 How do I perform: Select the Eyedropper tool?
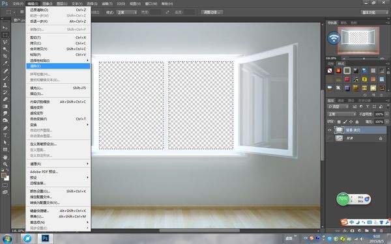point(5,64)
